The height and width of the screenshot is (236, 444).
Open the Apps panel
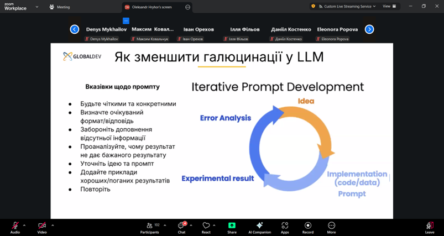click(285, 226)
